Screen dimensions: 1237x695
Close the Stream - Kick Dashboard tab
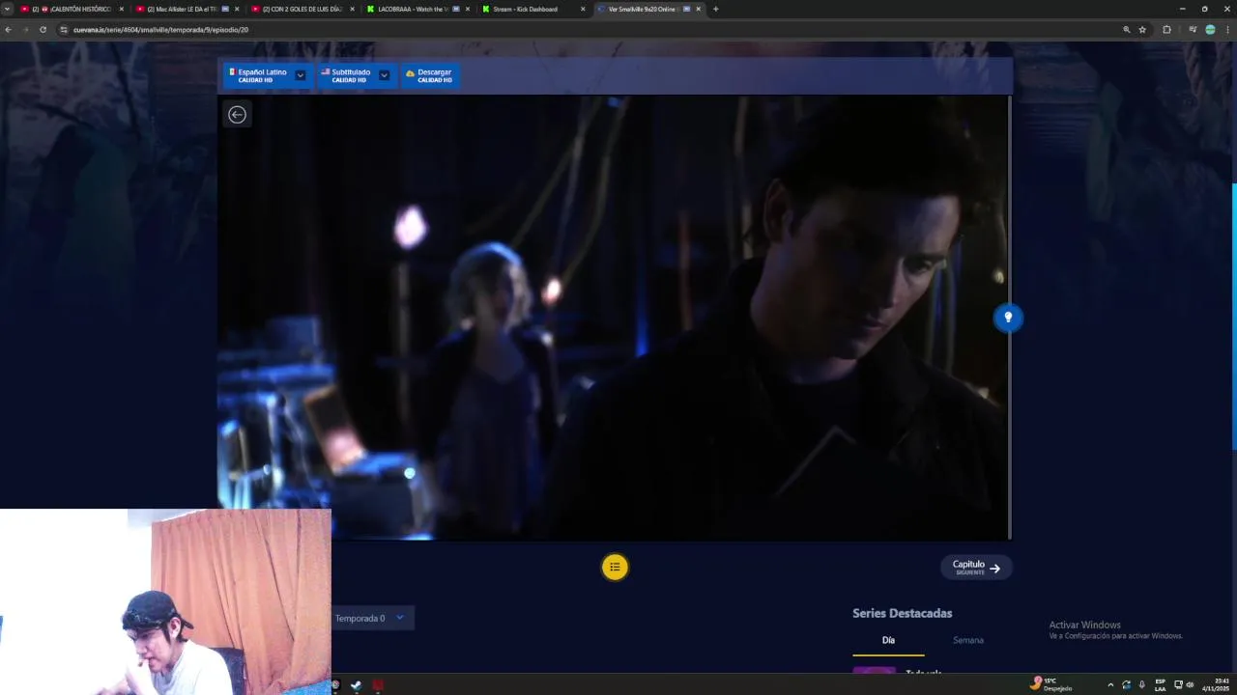583,9
